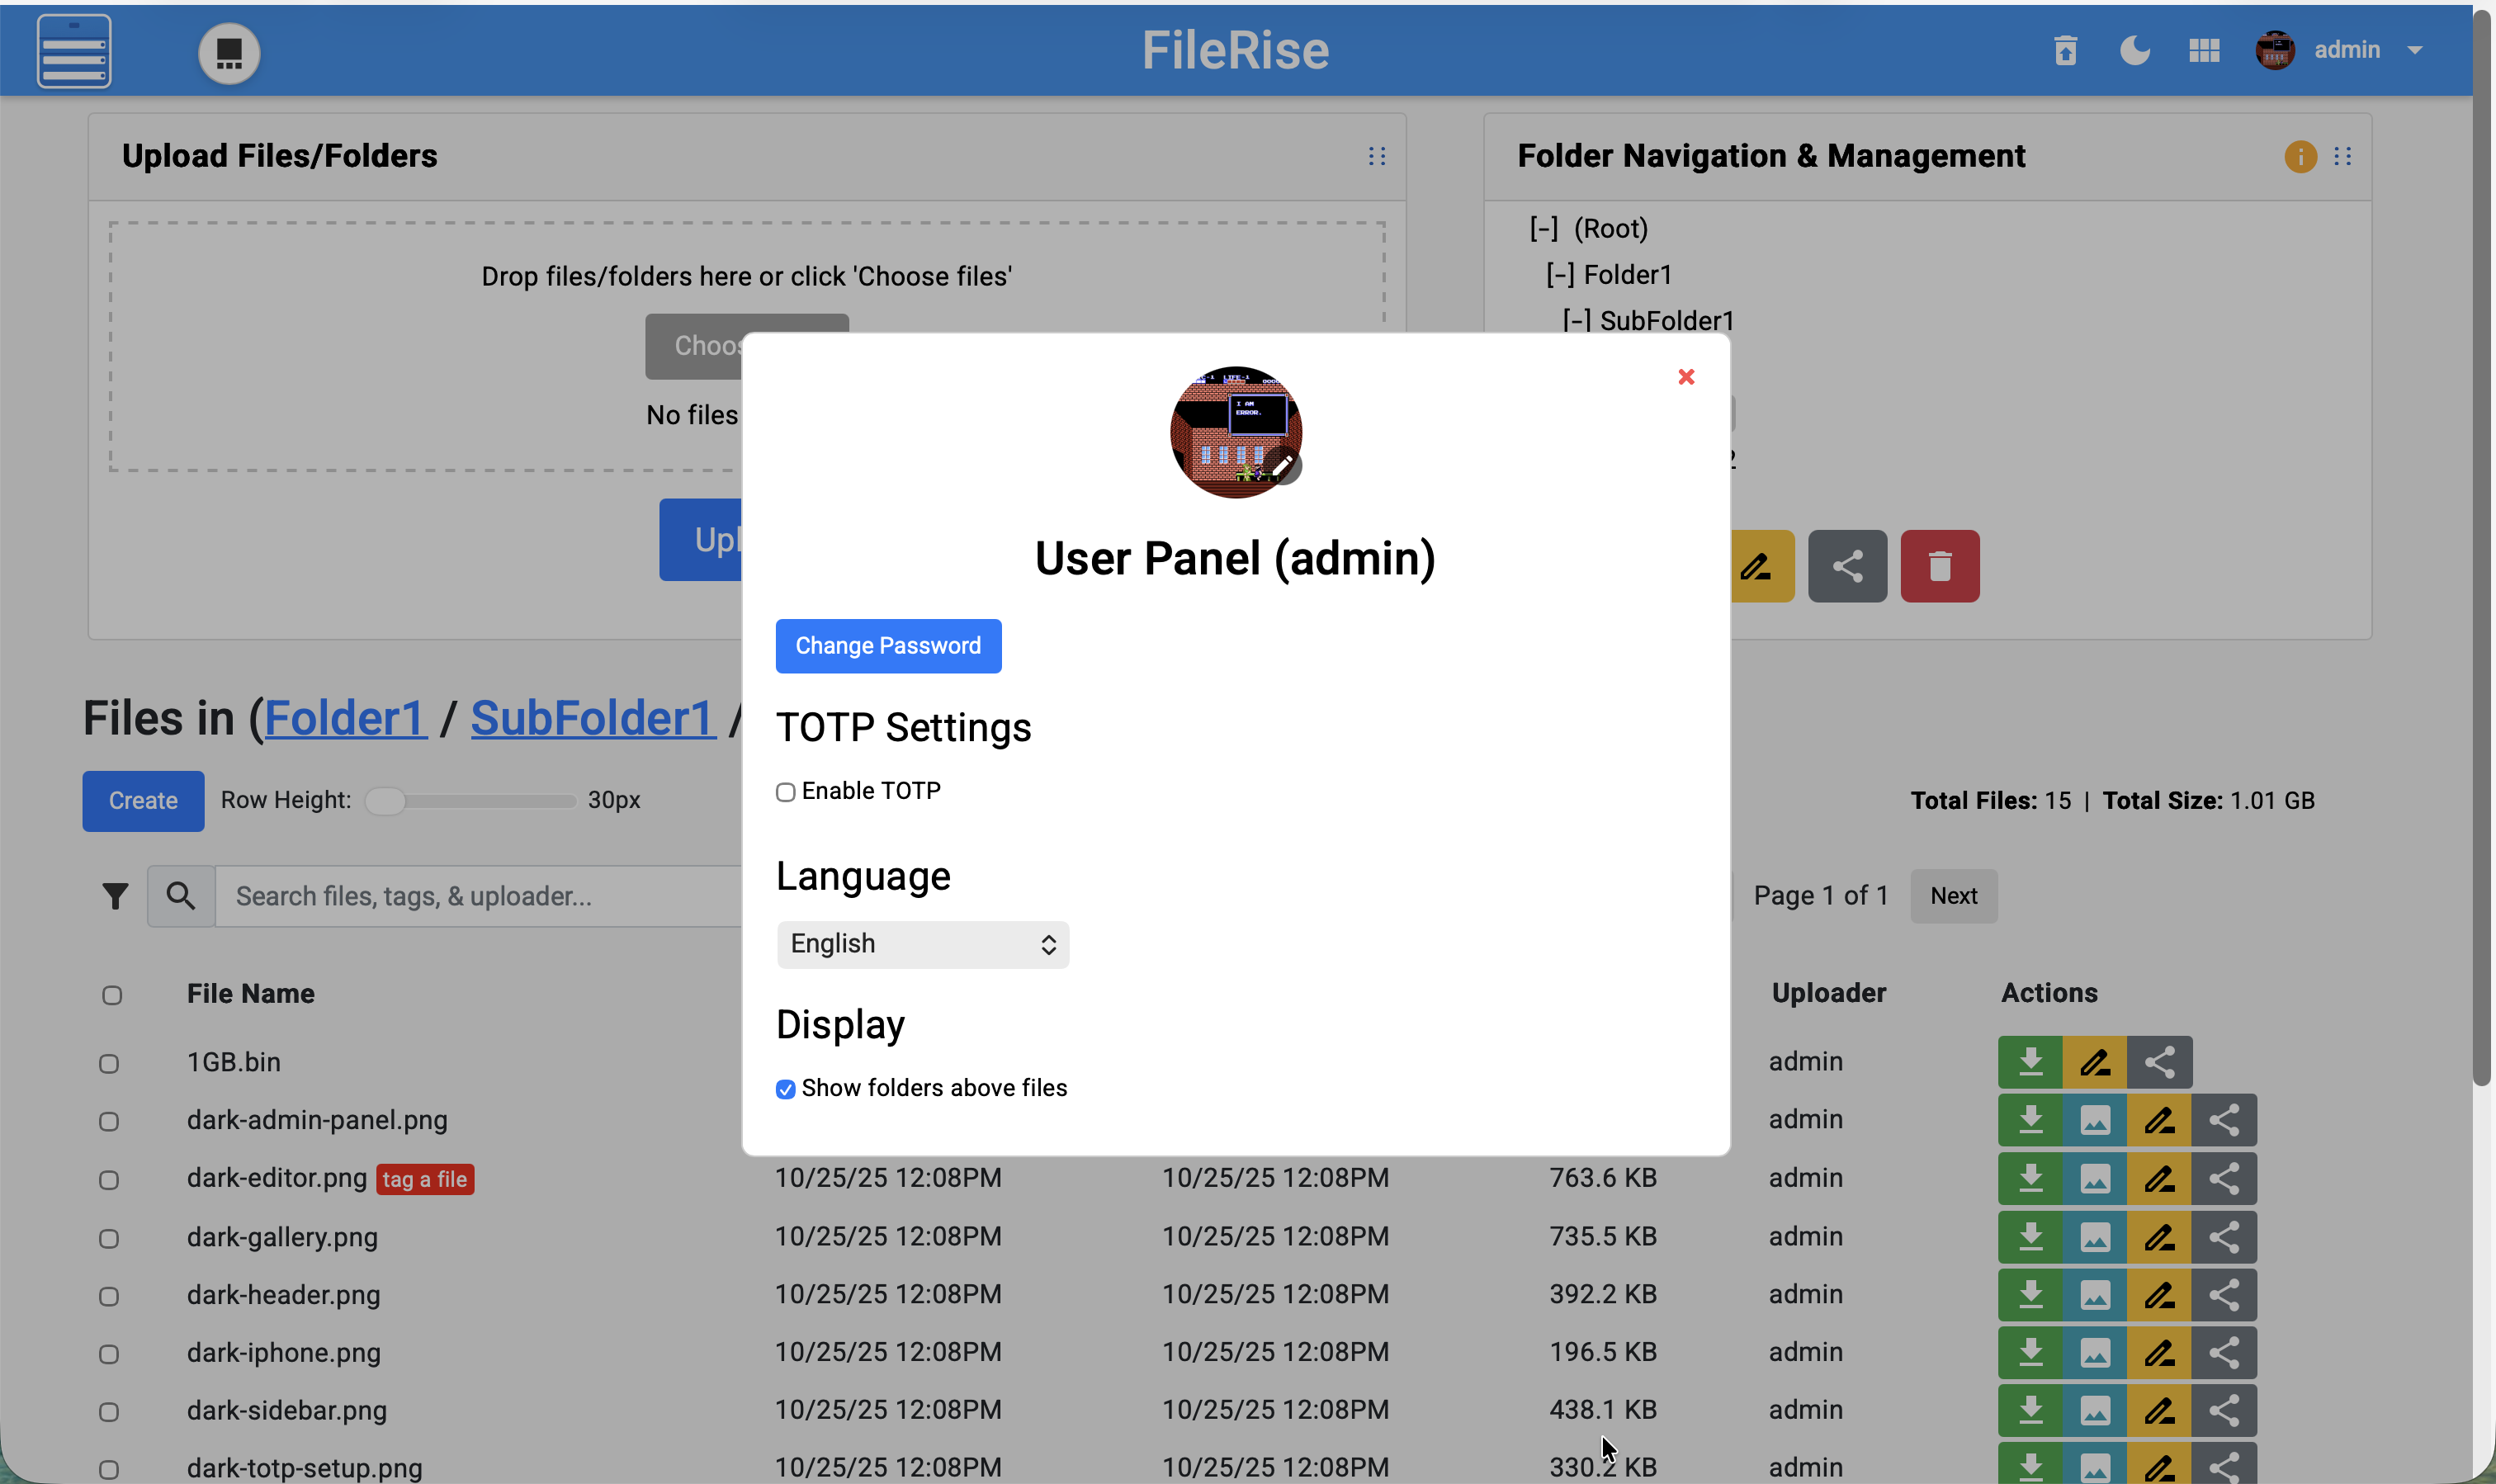Click the filter funnel icon
This screenshot has width=2496, height=1484.
[x=115, y=896]
